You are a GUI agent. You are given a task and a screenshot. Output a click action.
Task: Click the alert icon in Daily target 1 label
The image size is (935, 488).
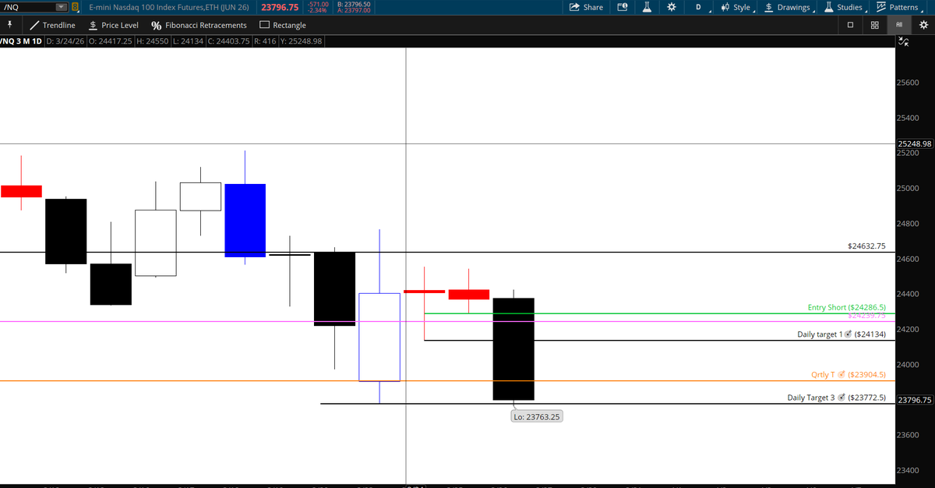(x=848, y=334)
